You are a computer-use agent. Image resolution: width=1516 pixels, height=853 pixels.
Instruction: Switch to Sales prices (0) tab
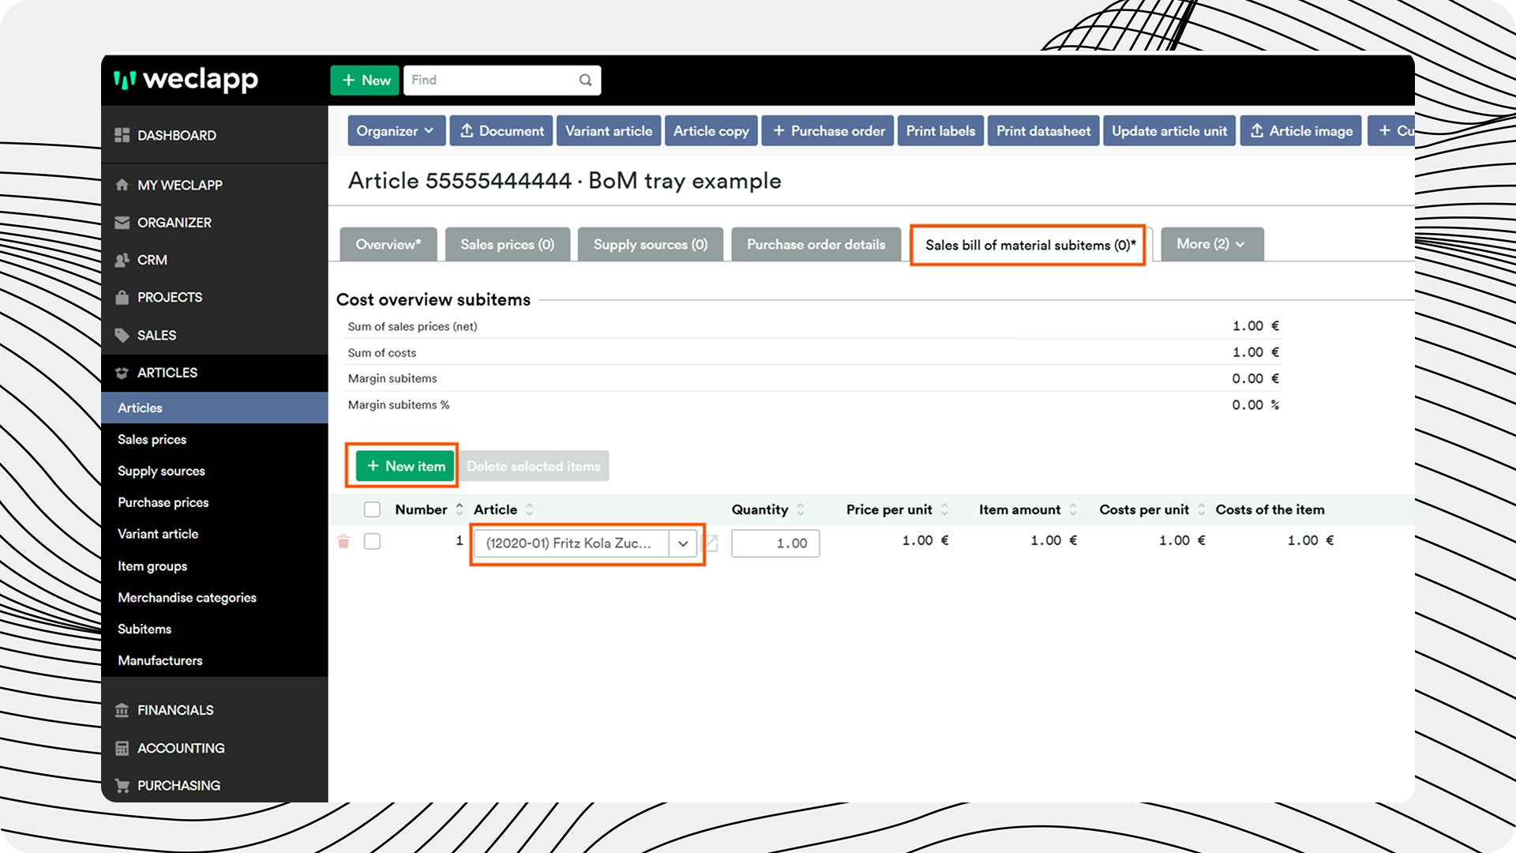point(508,244)
